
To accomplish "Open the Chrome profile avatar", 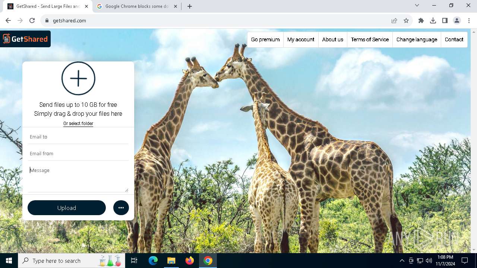I will coord(457,20).
